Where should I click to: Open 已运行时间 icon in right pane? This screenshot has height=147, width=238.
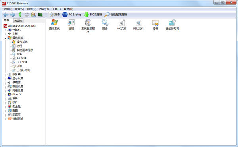pyautogui.click(x=172, y=25)
